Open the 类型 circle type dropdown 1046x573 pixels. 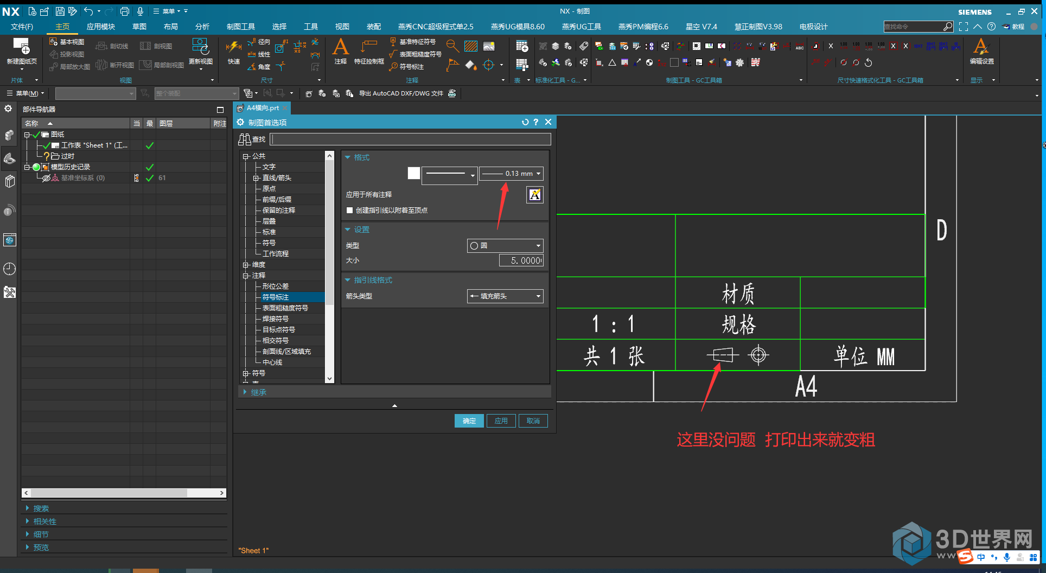pos(505,246)
